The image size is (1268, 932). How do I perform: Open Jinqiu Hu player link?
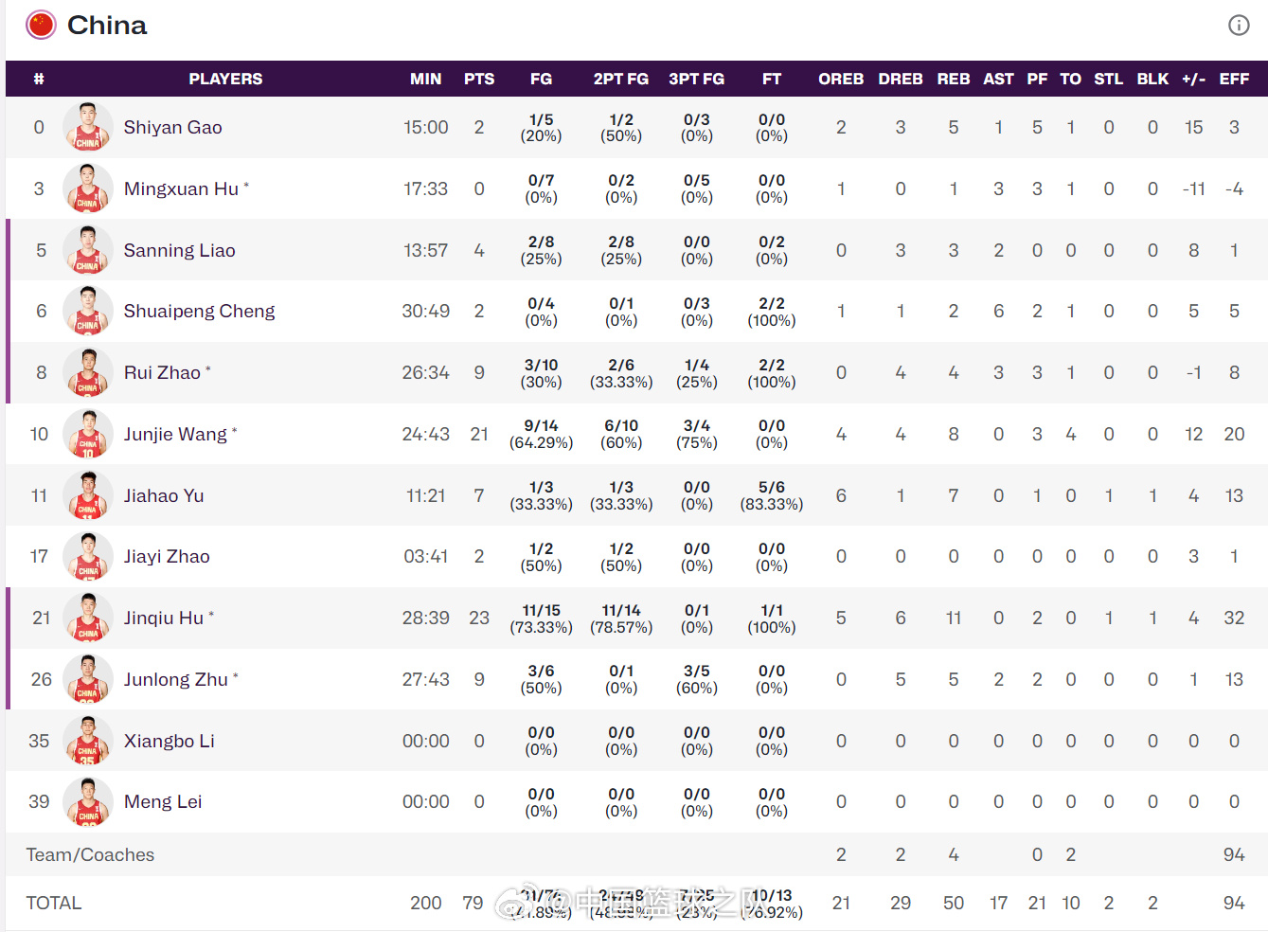(x=164, y=618)
